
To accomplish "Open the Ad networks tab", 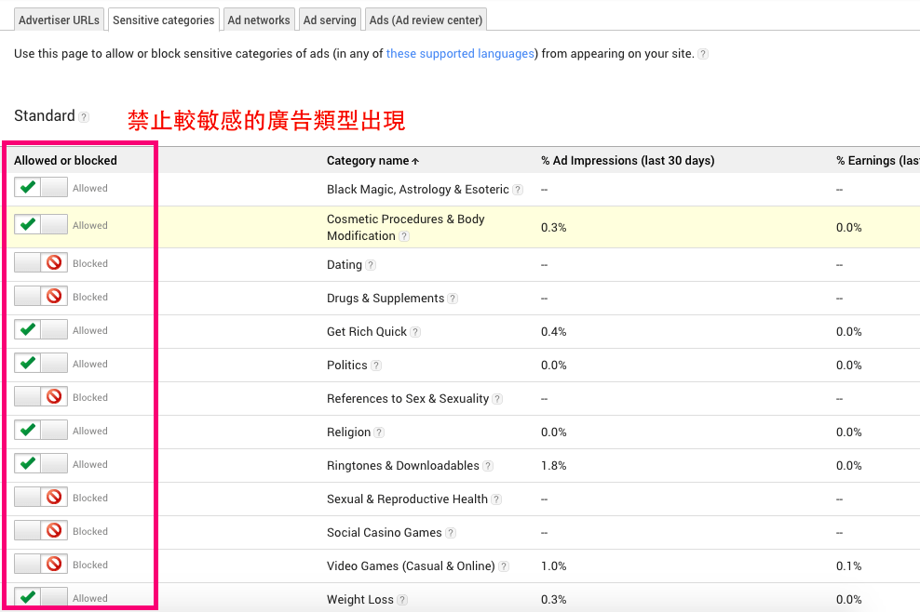I will pyautogui.click(x=259, y=20).
